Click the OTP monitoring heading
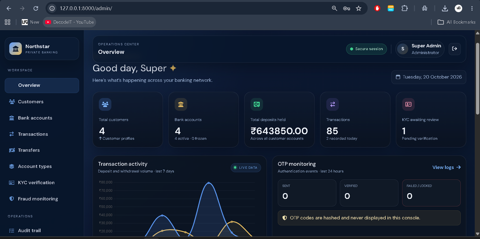480x239 pixels. [x=297, y=164]
